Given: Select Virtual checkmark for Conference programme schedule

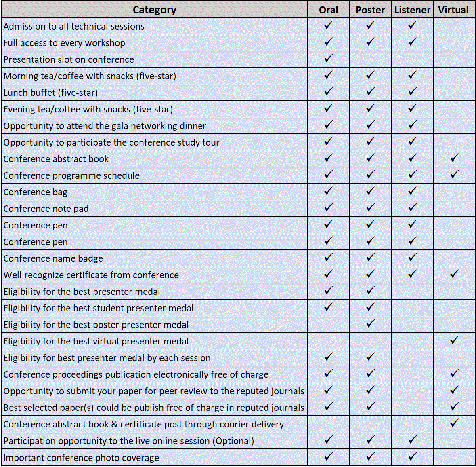Looking at the screenshot, I should 454,174.
